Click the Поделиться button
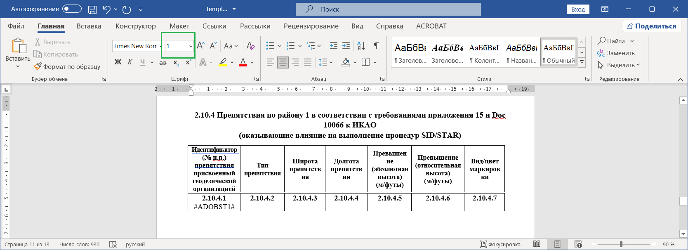Screen dimensions: 688x250 651,26
